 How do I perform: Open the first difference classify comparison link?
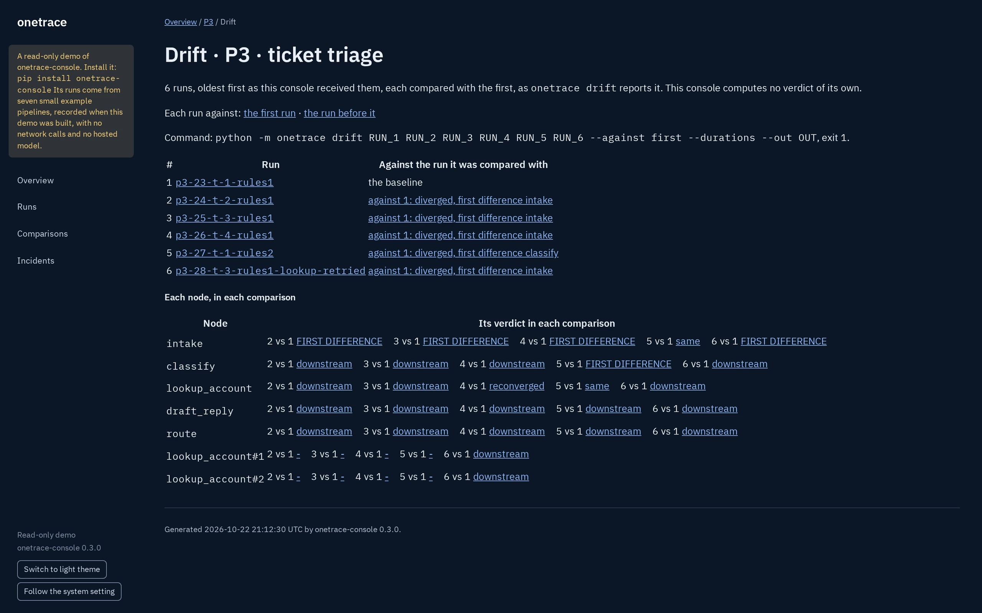pos(463,253)
